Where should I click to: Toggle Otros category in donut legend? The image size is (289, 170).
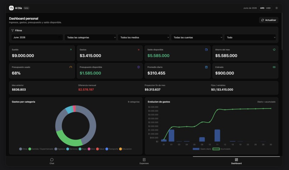click(23, 149)
